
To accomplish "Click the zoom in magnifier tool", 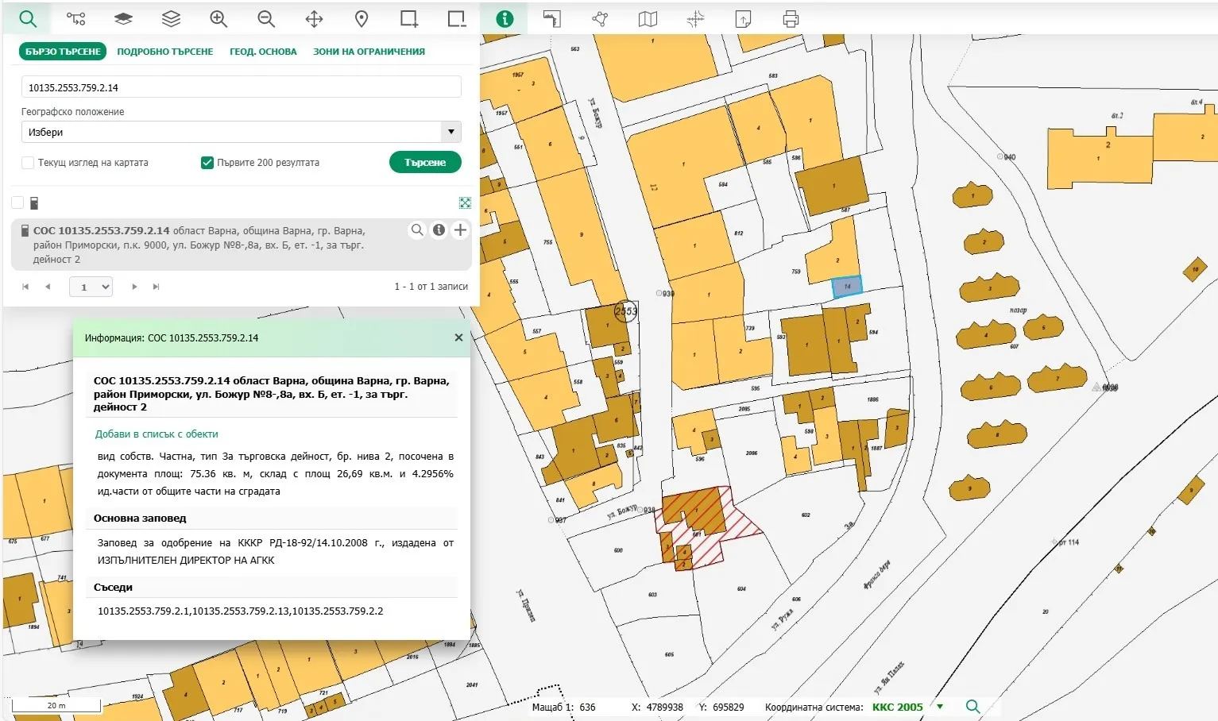I will [x=218, y=19].
